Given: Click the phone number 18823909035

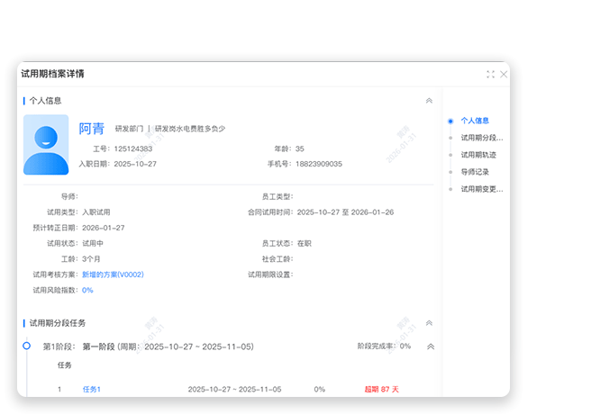Looking at the screenshot, I should pos(317,164).
